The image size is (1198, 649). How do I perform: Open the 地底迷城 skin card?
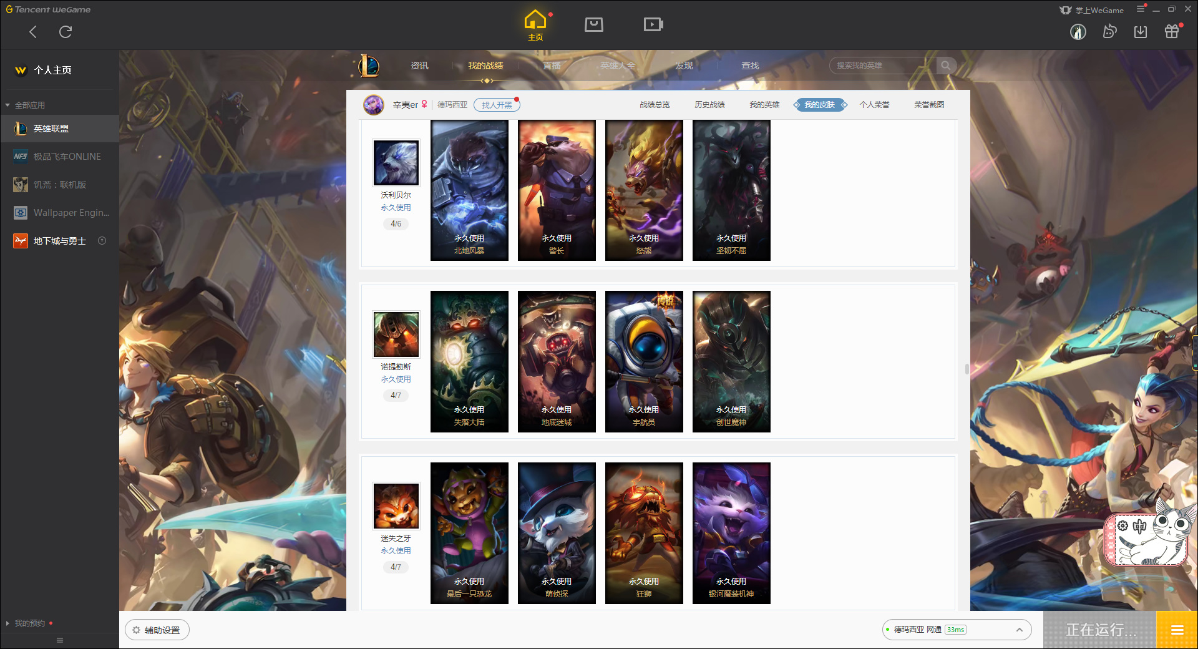(557, 362)
